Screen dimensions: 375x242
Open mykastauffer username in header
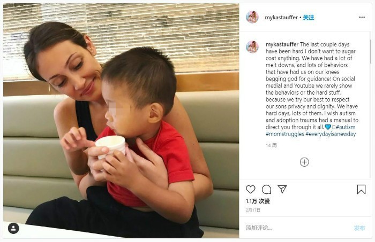tap(281, 18)
